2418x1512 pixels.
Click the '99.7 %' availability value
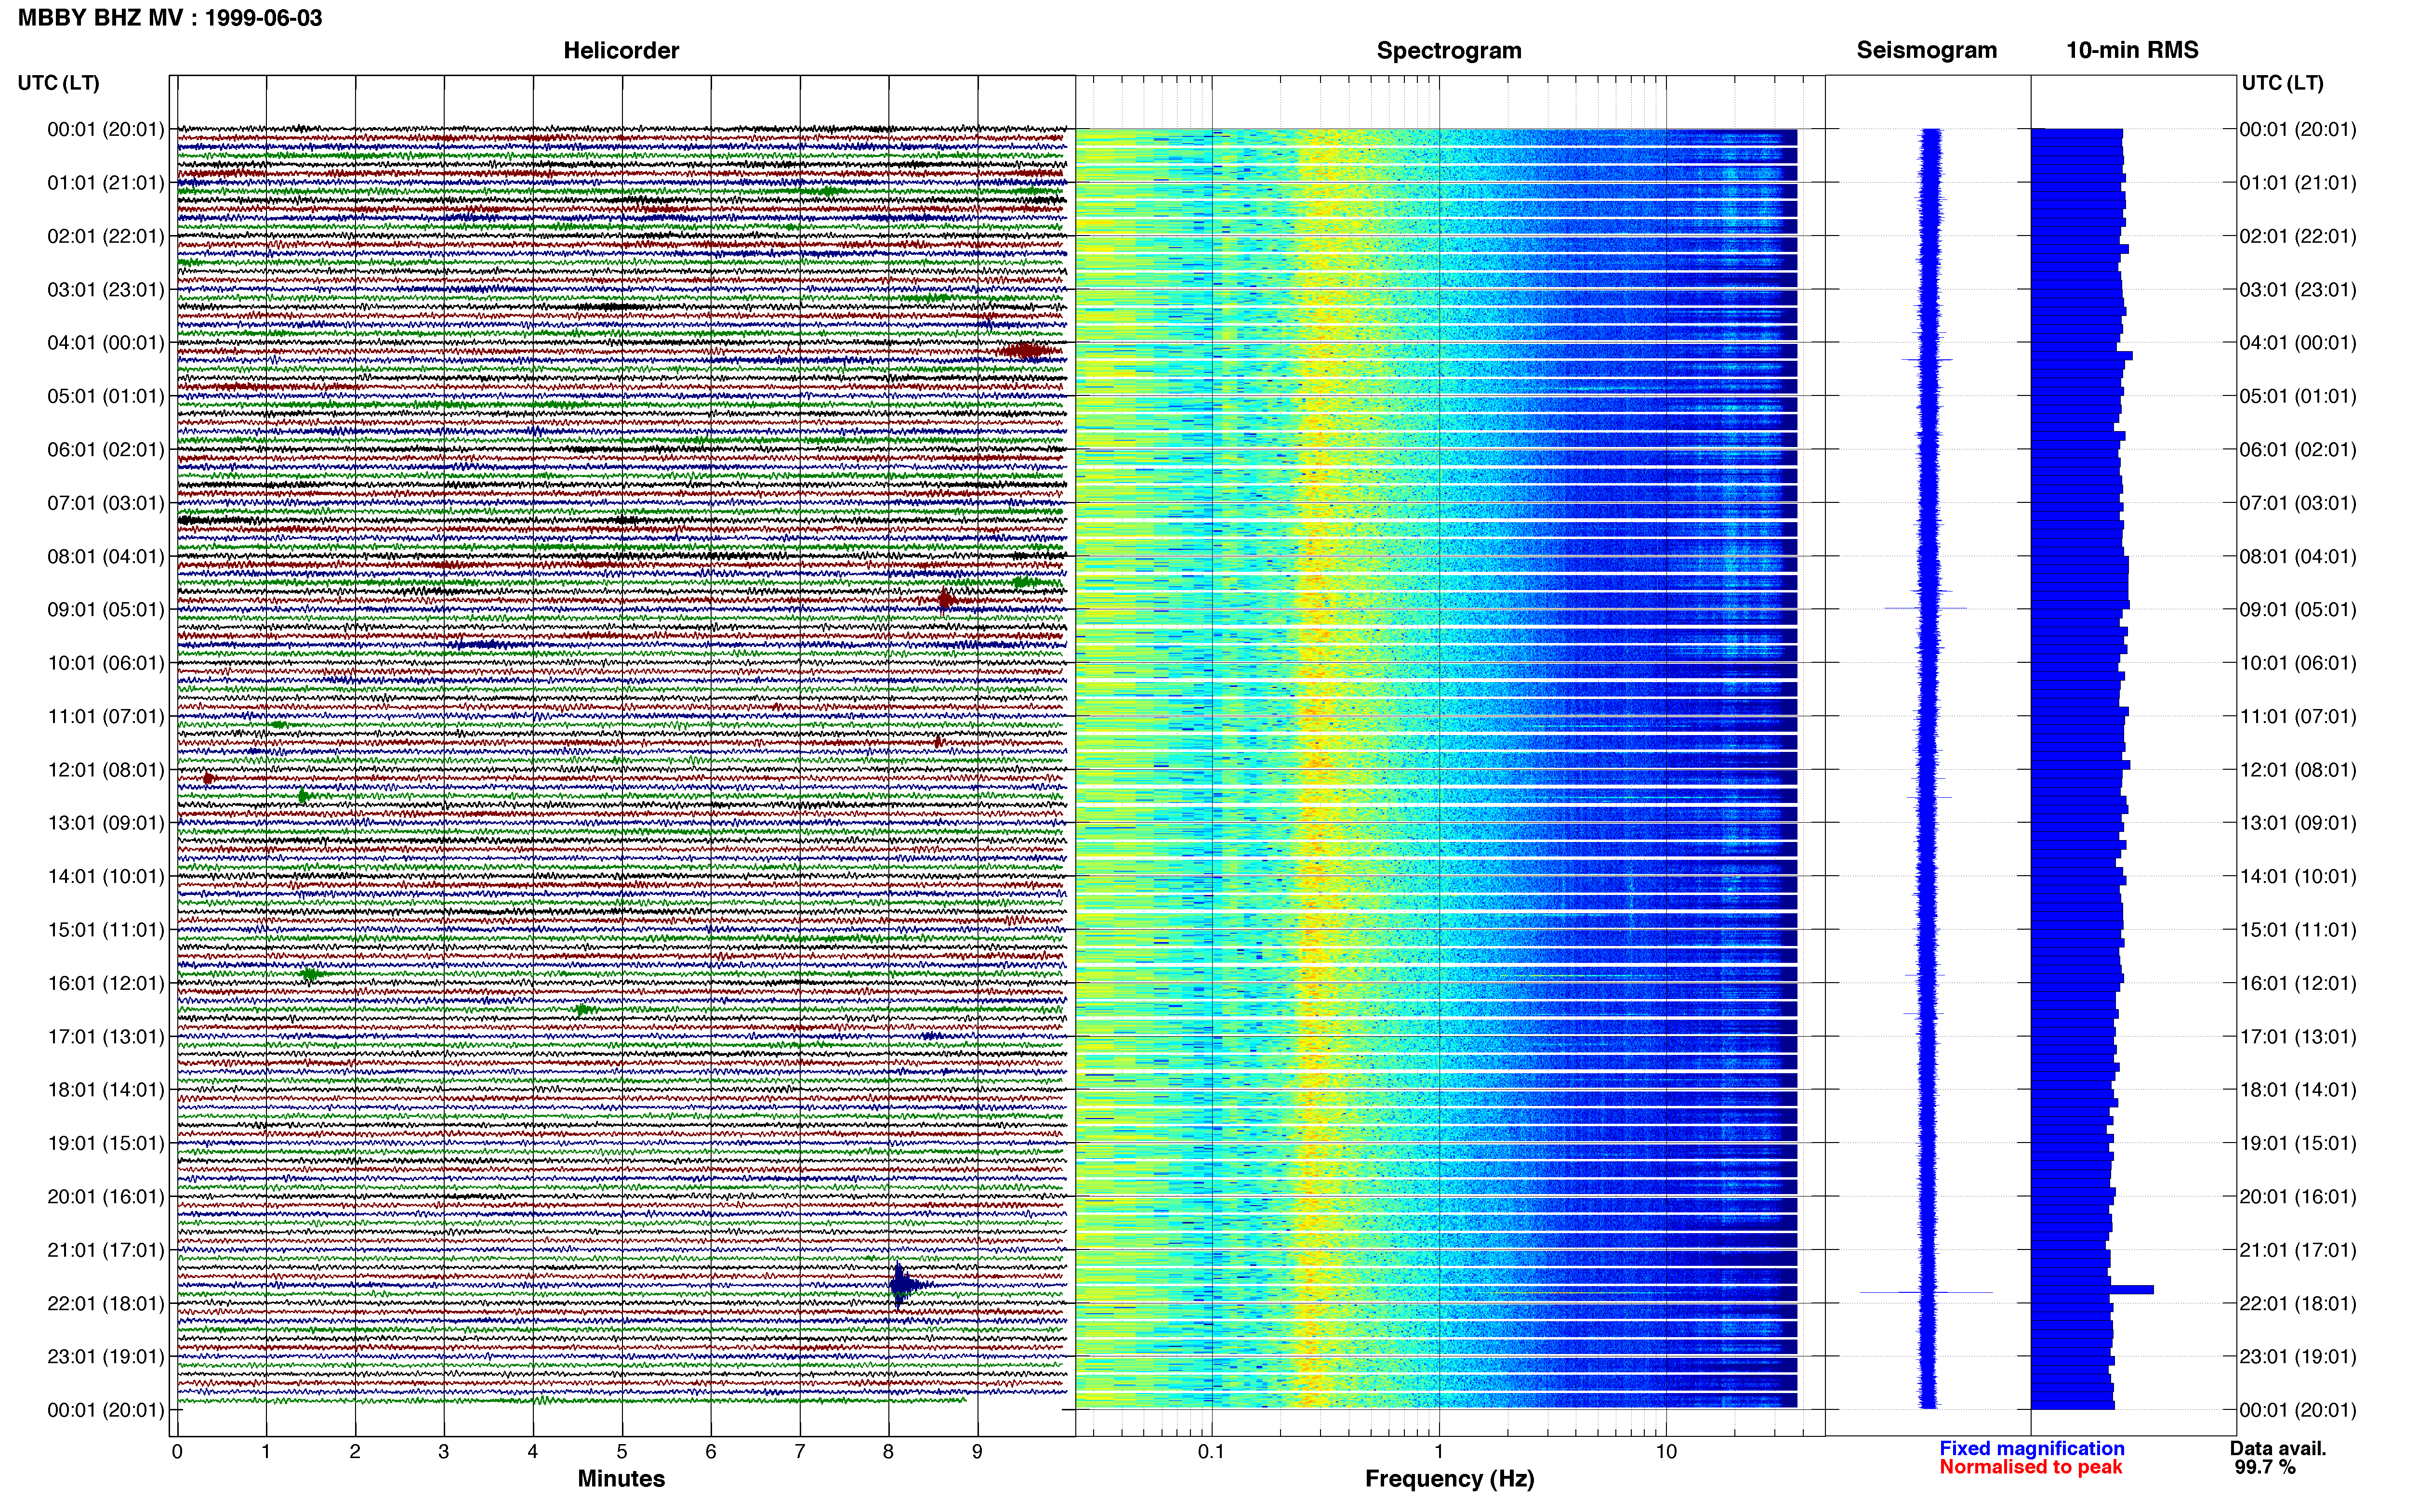pos(2265,1467)
